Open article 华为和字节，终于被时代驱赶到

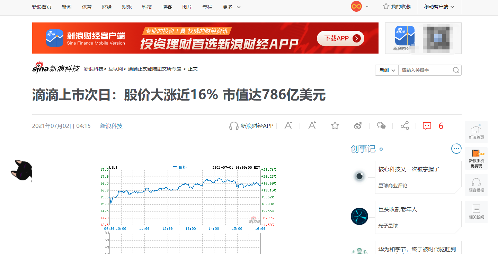[417, 249]
